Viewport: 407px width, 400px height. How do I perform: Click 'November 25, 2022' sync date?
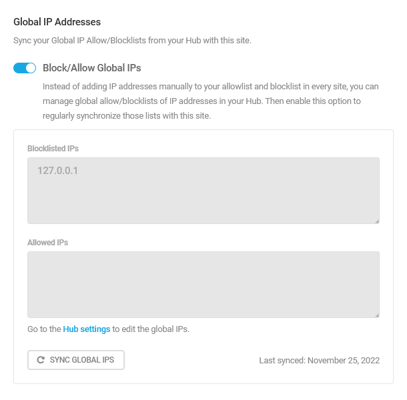[344, 361]
